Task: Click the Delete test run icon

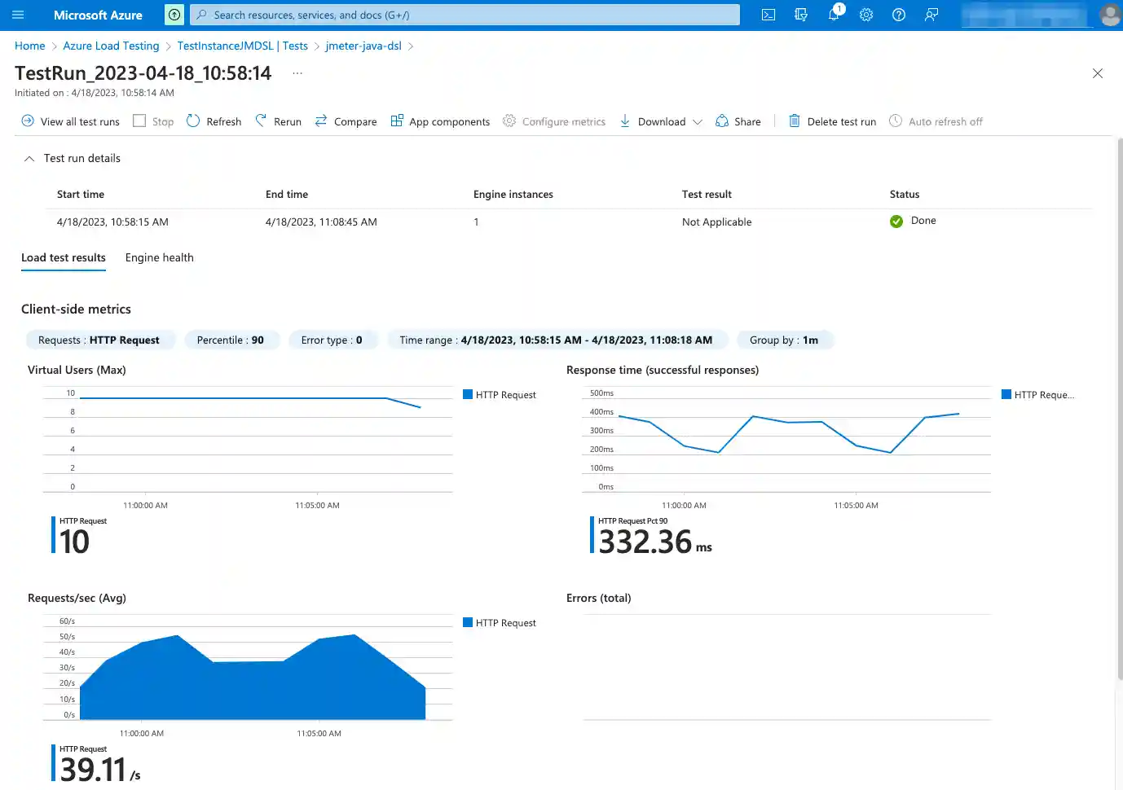Action: click(x=832, y=121)
